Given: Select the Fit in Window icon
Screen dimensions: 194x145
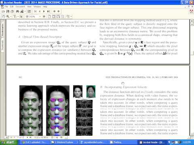Looking at the screenshot, I should [x=54, y=17].
